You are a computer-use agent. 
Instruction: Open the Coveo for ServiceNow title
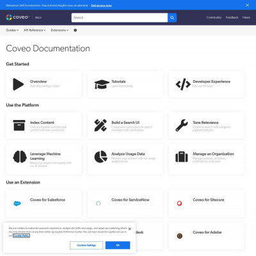(x=131, y=200)
